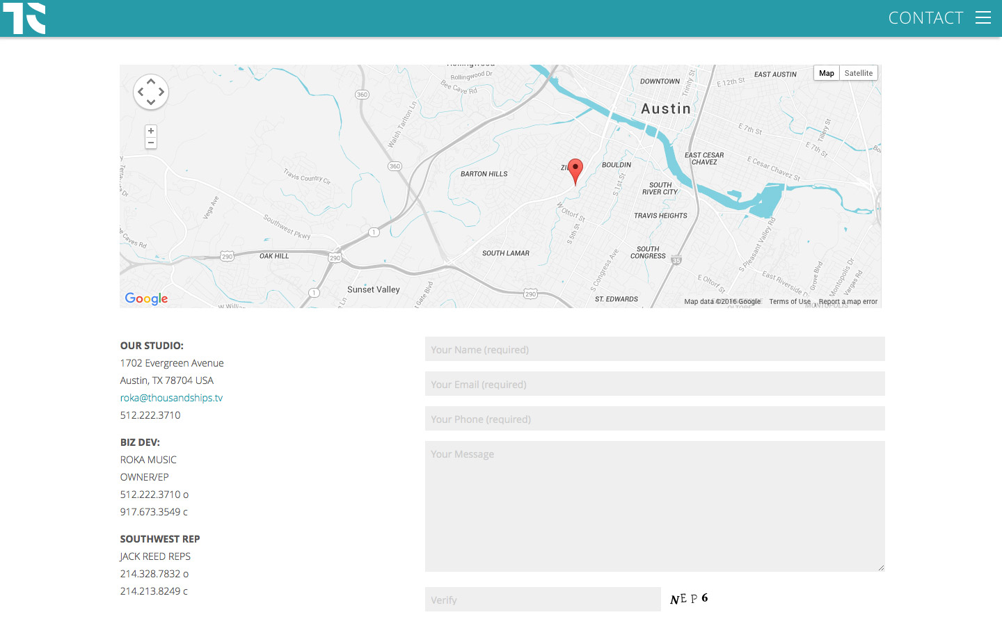Click the Google logo on map
The width and height of the screenshot is (1002, 626).
[x=146, y=298]
